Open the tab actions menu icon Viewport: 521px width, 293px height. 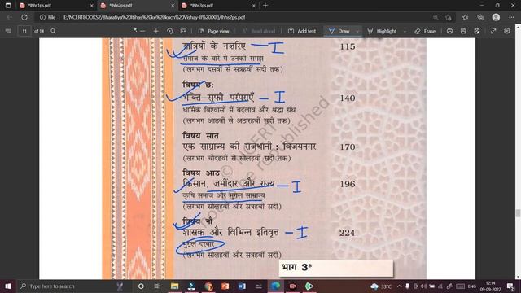click(8, 6)
